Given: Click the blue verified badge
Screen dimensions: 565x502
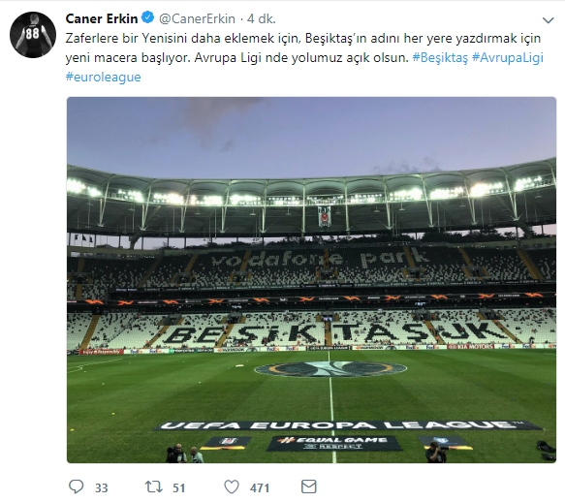Looking at the screenshot, I should 147,17.
